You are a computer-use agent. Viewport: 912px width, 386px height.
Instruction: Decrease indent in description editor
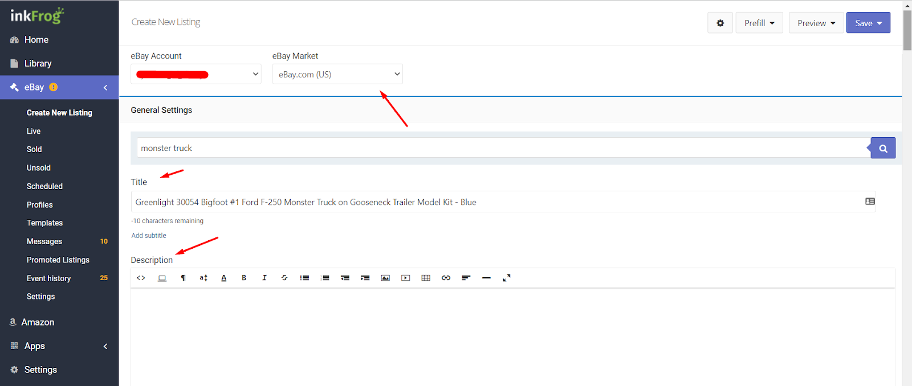tap(345, 278)
